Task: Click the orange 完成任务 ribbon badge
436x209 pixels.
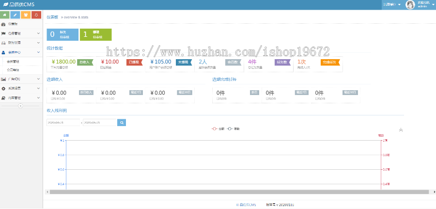Action: tap(330, 63)
